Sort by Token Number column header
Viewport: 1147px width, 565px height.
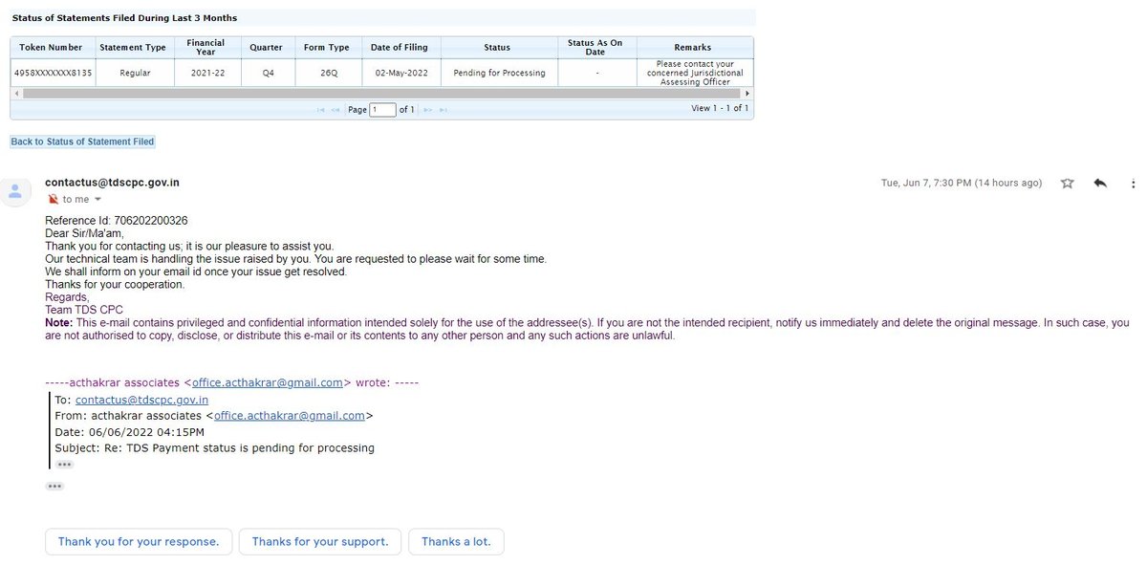52,48
